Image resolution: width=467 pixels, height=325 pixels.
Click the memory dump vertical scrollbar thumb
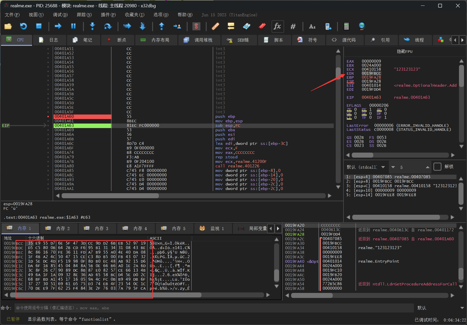coord(277,275)
